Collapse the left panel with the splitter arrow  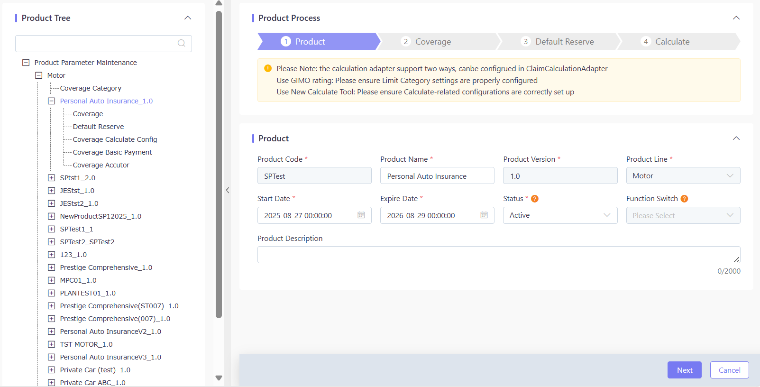(228, 190)
